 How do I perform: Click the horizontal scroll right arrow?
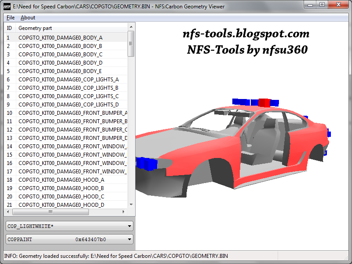(123, 212)
